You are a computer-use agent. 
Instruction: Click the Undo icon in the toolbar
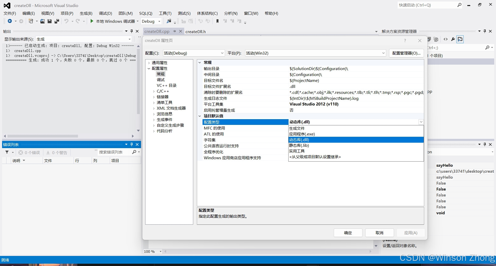pos(67,21)
